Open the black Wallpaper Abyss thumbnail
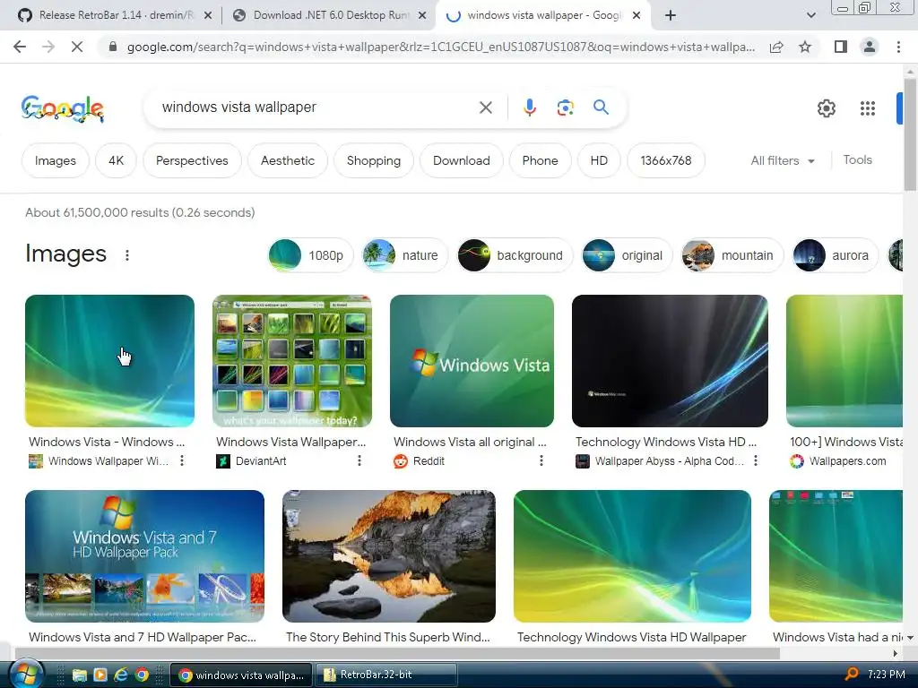 (x=670, y=361)
